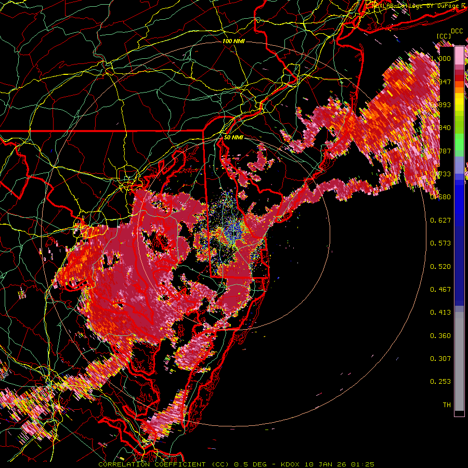Click the CORRELATION COEFFICIENT (CC) caption title
This screenshot has height=468, width=468.
pos(164,464)
